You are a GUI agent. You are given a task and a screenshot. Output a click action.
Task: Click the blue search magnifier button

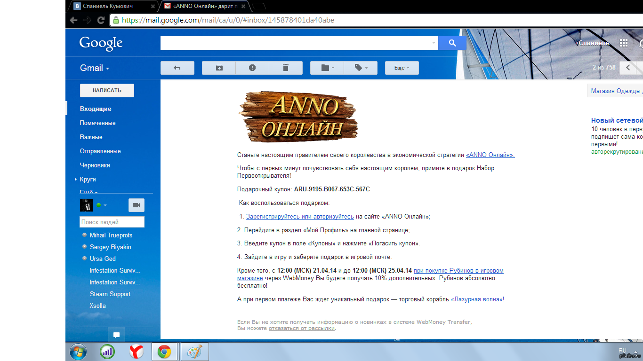452,43
